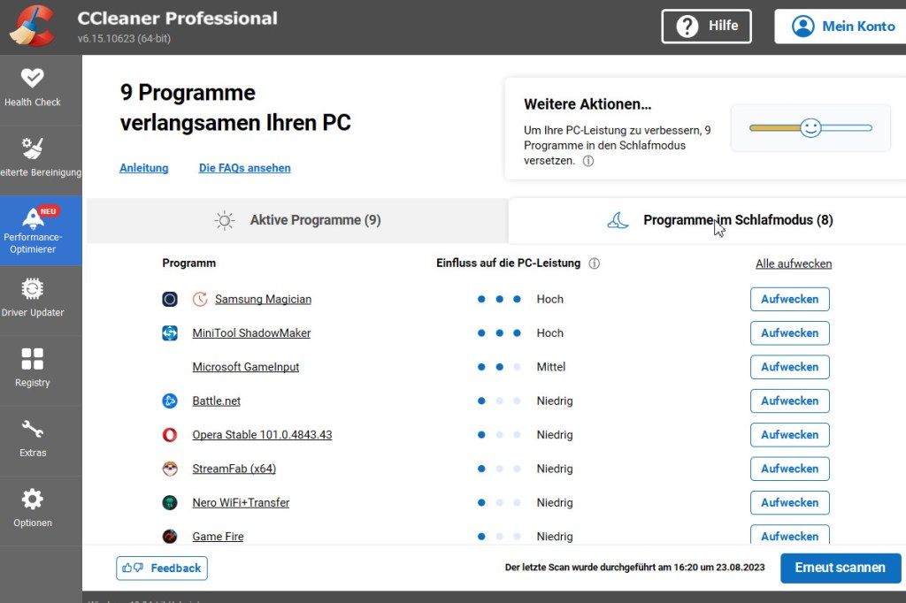Click the StreamFab program icon

tap(170, 469)
